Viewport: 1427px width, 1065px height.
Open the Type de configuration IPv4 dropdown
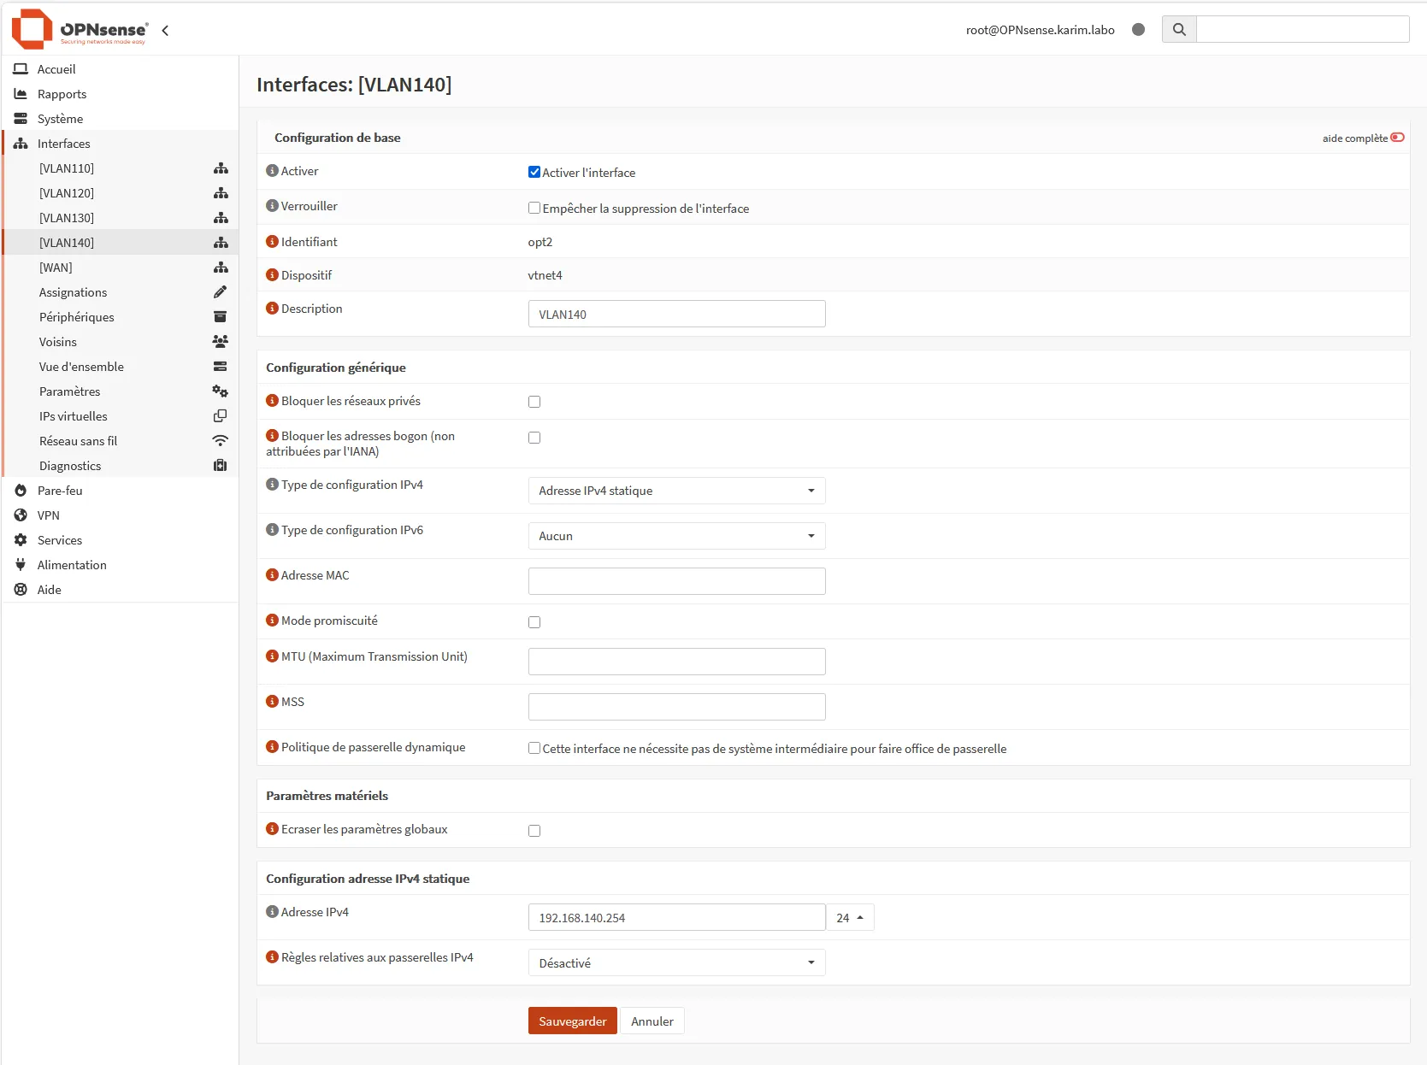676,491
